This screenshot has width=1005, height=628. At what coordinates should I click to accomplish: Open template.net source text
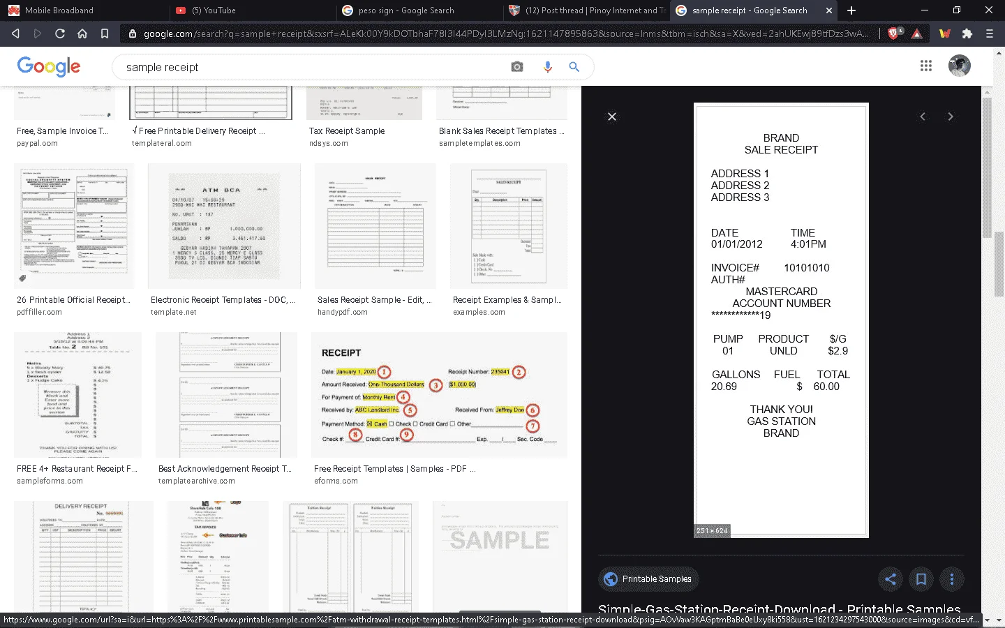[174, 313]
